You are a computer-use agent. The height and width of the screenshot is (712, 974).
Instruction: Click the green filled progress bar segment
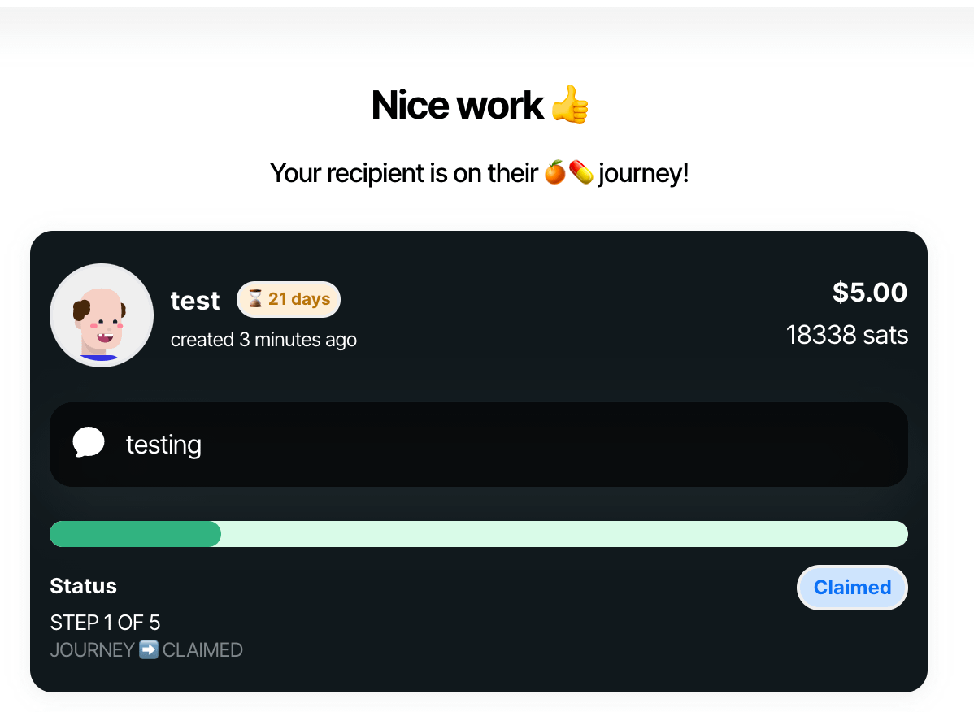tap(135, 534)
